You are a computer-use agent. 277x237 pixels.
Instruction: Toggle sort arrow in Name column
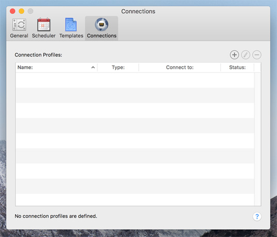(93, 67)
